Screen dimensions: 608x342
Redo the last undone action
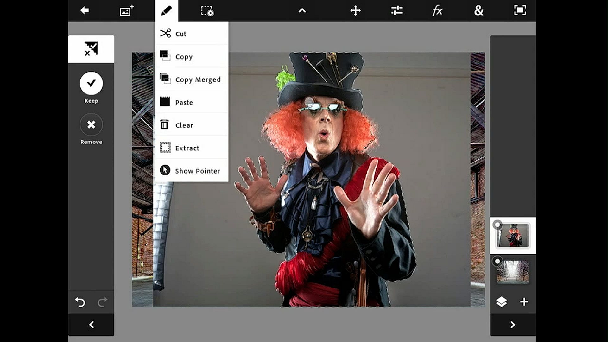[x=102, y=302]
